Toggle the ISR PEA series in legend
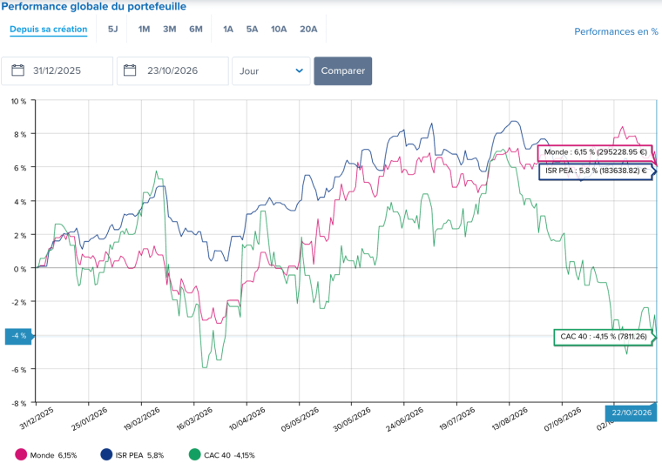Image resolution: width=662 pixels, height=463 pixels. pos(132,455)
